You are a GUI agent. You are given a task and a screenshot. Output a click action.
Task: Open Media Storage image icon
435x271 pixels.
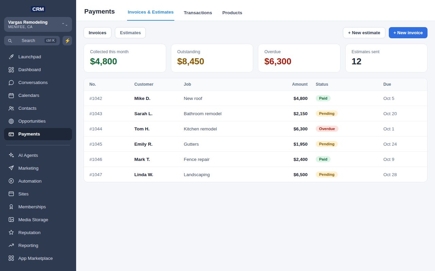point(11,220)
